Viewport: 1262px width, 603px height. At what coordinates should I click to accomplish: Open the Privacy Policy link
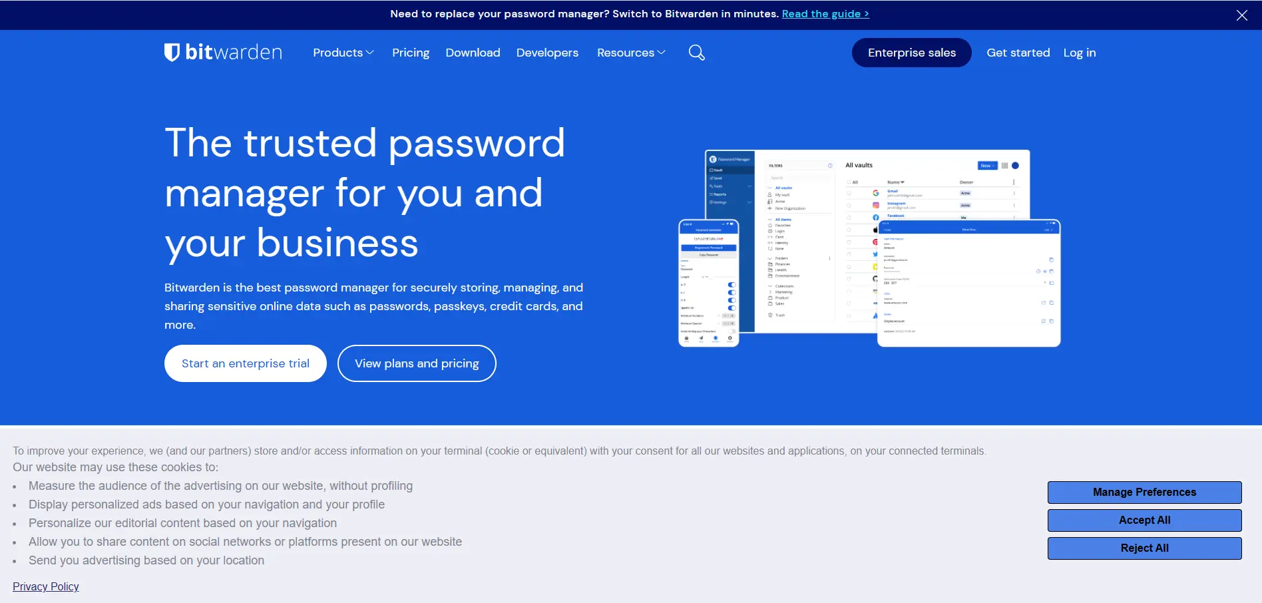point(46,586)
